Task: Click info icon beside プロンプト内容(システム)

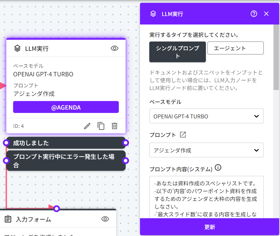Action: pyautogui.click(x=218, y=168)
